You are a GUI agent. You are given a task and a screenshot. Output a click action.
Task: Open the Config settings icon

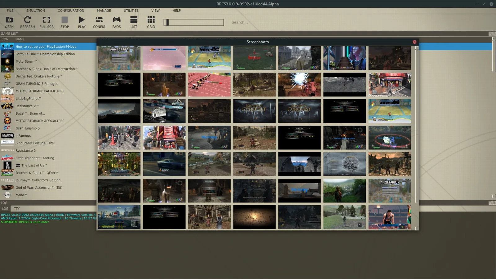click(x=99, y=22)
